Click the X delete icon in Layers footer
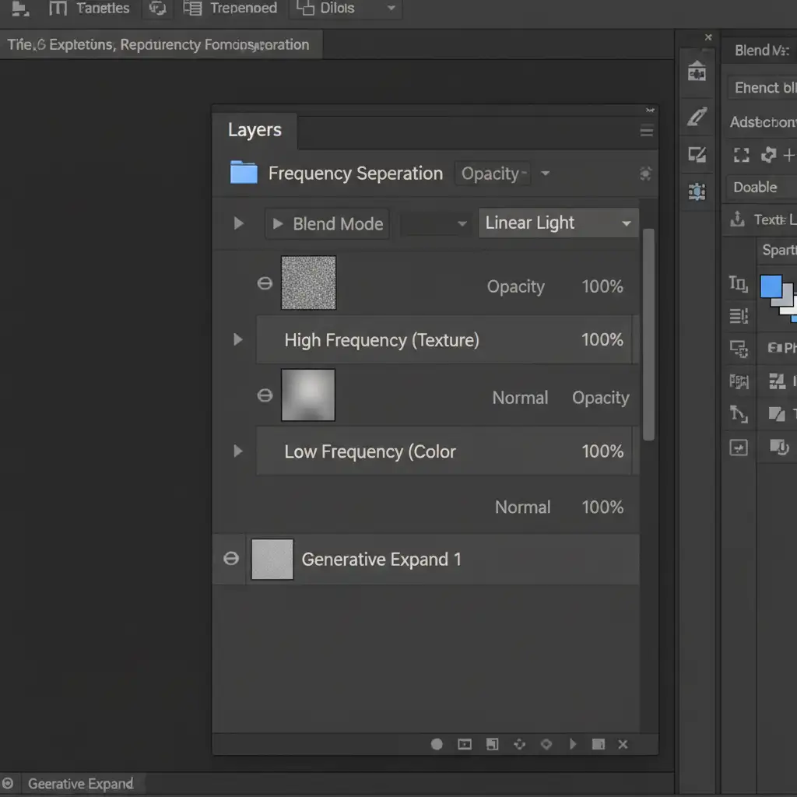Viewport: 797px width, 797px height. tap(623, 745)
